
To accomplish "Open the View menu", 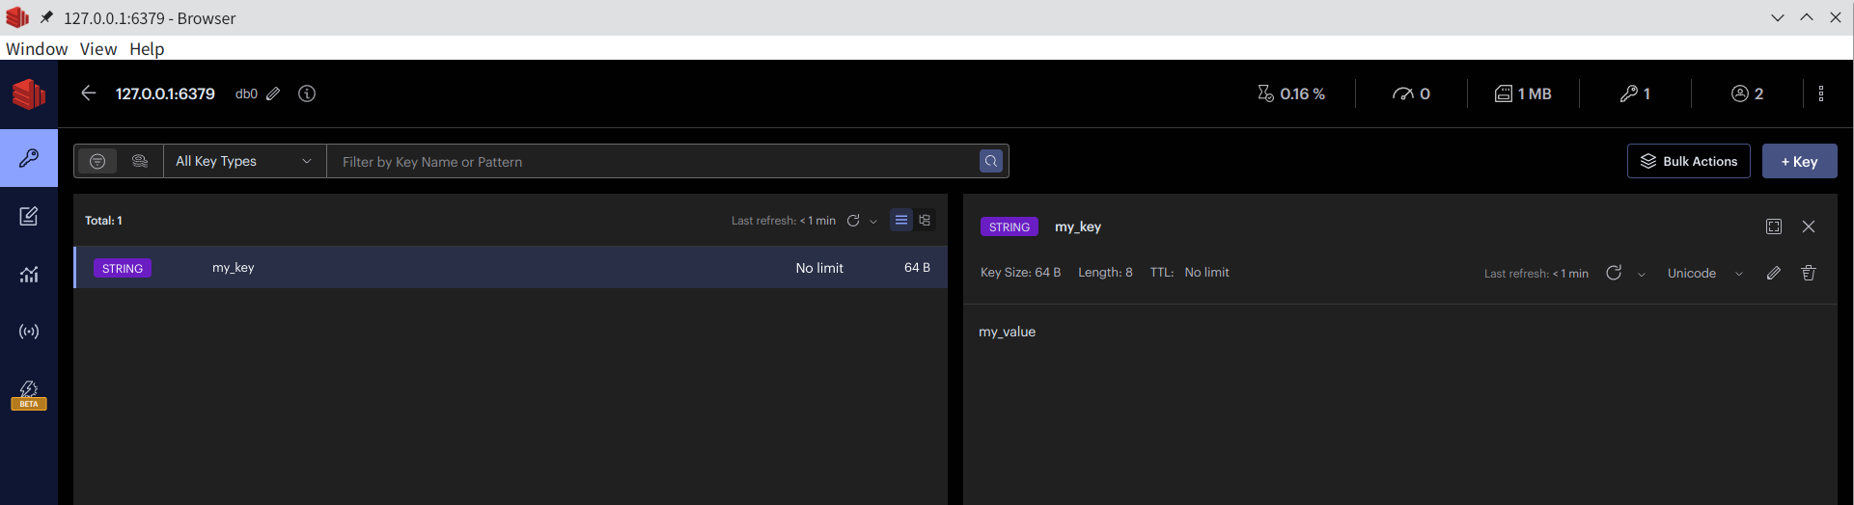I will click(97, 48).
